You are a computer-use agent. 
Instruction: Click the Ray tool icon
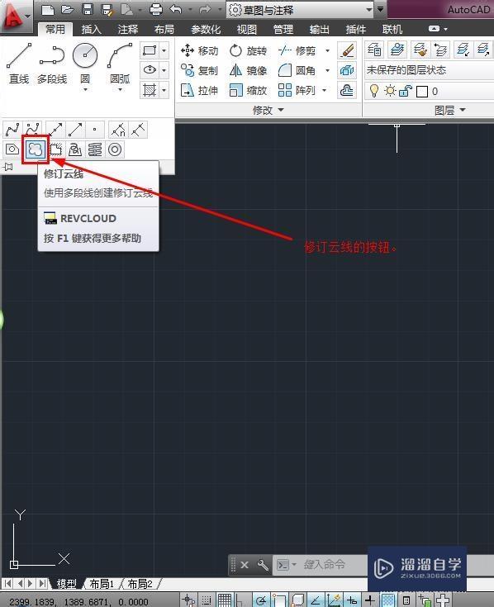[75, 130]
